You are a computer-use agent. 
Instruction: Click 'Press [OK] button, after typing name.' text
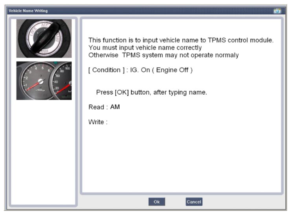point(152,92)
